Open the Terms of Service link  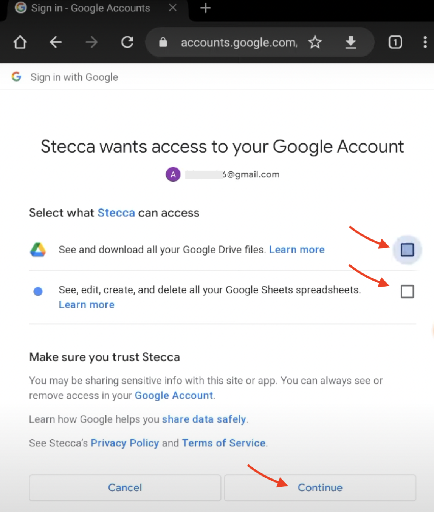[224, 443]
